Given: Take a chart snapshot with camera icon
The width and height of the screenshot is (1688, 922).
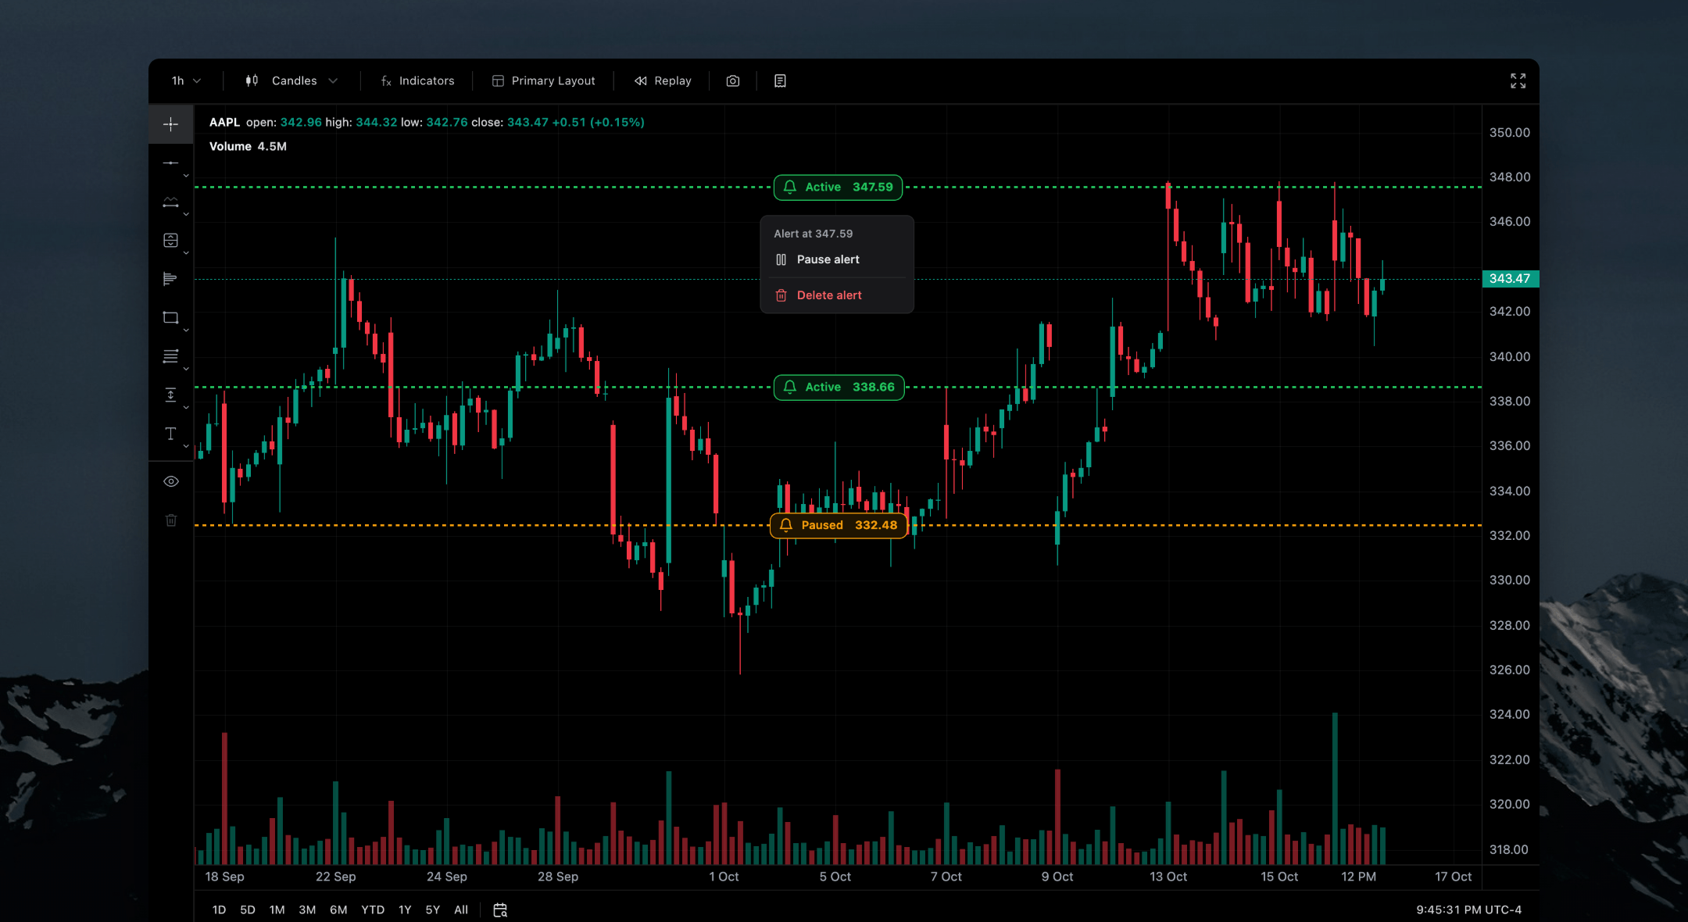Looking at the screenshot, I should (x=733, y=81).
